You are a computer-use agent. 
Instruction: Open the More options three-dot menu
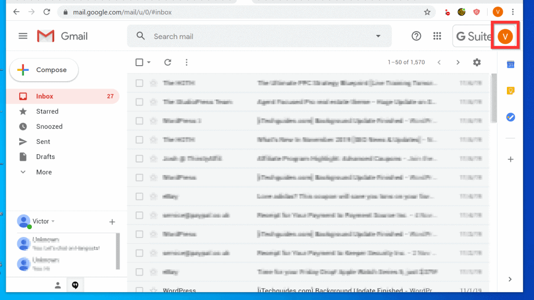[186, 63]
